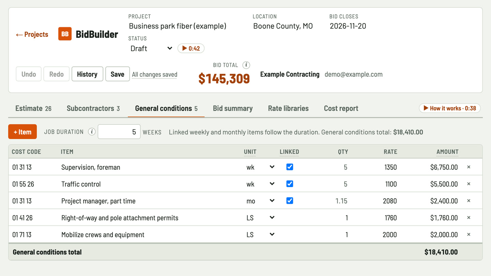This screenshot has height=276, width=491.
Task: Select the General conditions tab
Action: [166, 108]
